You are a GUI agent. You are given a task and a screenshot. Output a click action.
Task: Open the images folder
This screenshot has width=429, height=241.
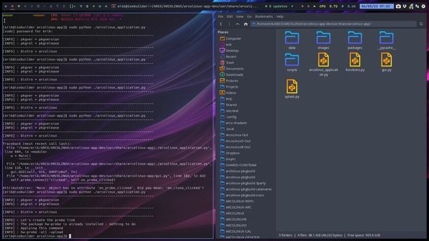[x=323, y=40]
